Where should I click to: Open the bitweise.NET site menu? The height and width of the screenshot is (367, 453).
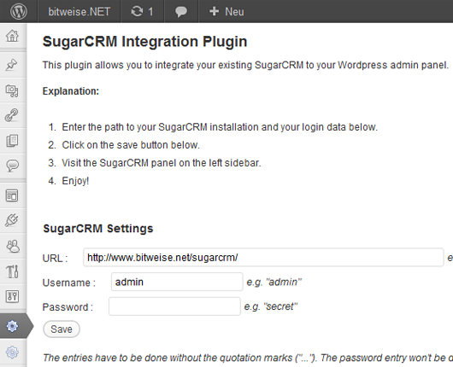click(79, 12)
